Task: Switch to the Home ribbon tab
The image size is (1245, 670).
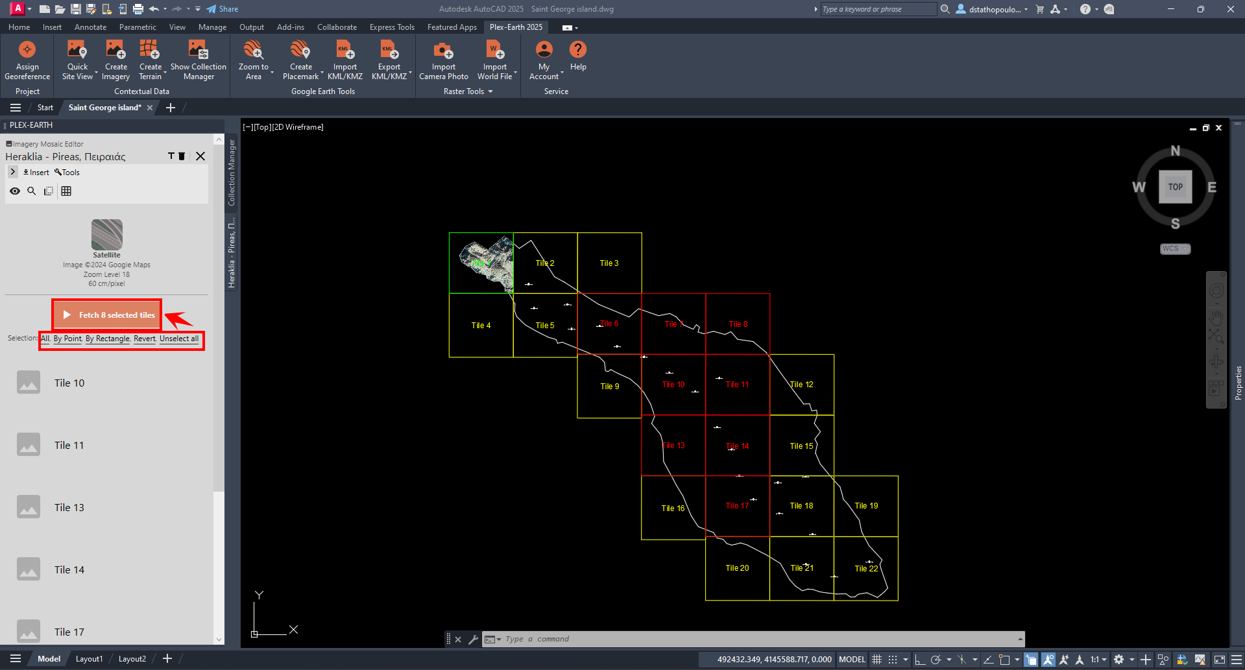Action: coord(19,27)
